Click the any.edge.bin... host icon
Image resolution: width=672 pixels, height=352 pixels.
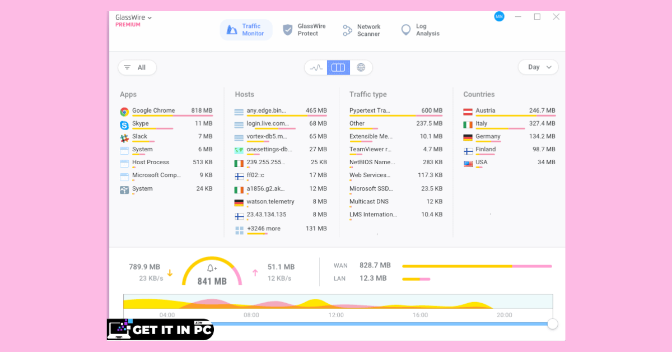click(x=239, y=112)
